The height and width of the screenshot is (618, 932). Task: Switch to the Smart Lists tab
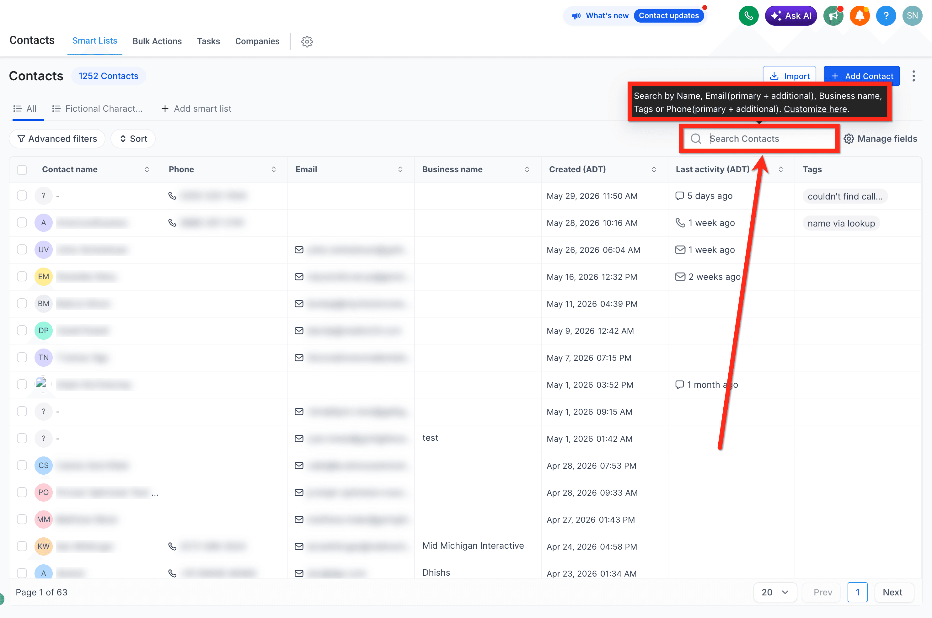(95, 41)
